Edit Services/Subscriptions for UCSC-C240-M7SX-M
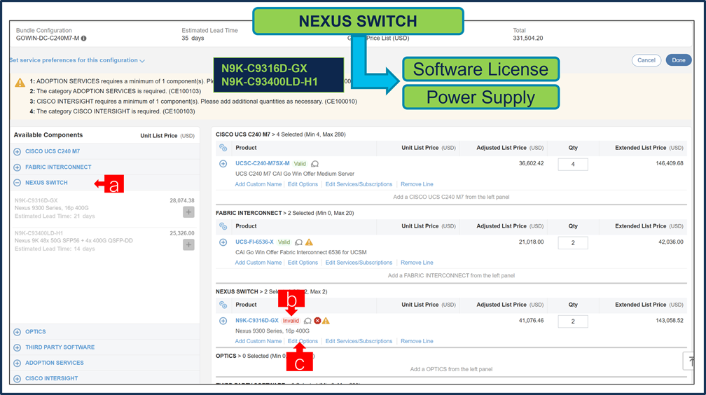 pyautogui.click(x=359, y=184)
